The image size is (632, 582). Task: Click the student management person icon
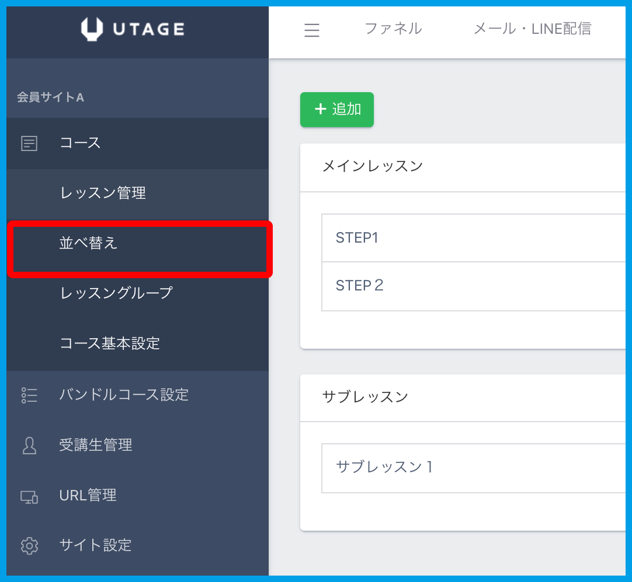point(29,446)
